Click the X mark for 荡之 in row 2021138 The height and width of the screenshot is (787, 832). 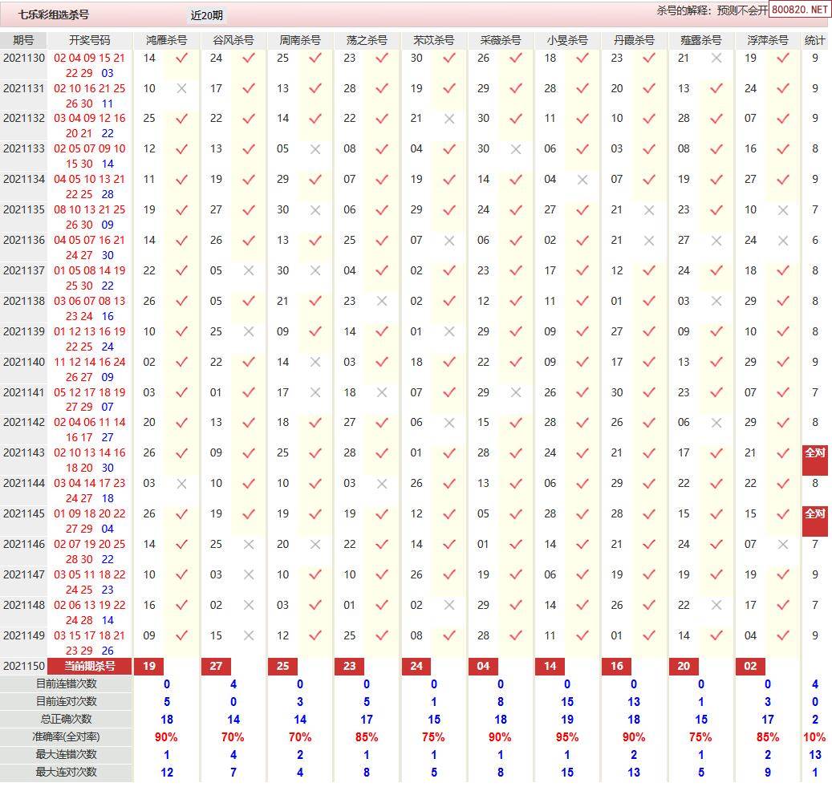click(x=382, y=302)
